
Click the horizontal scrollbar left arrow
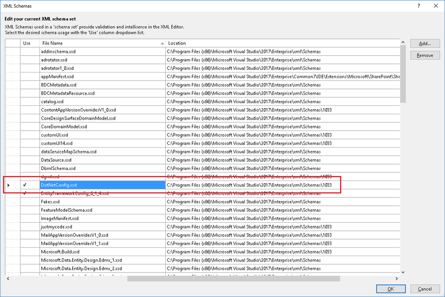pos(8,279)
